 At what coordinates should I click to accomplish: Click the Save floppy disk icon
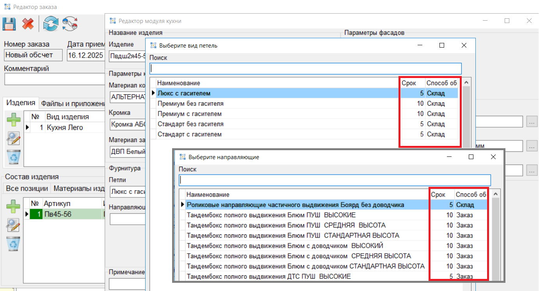(9, 24)
